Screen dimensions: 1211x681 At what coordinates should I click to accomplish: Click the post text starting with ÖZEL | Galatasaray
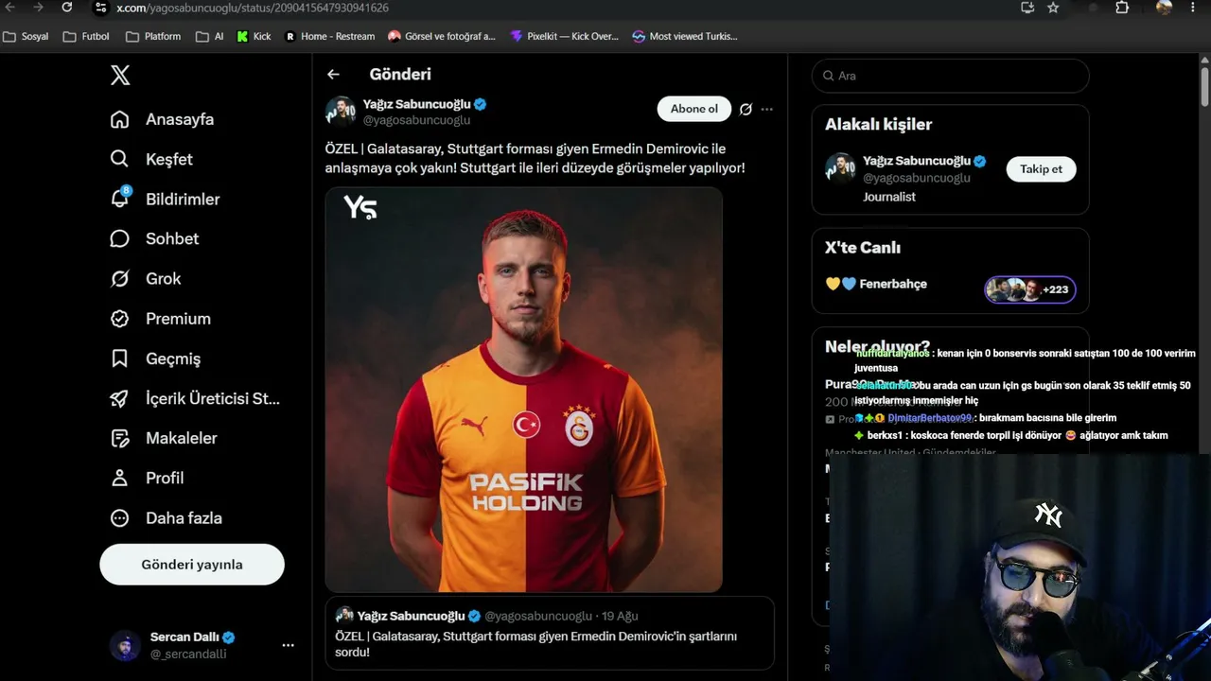[535, 158]
